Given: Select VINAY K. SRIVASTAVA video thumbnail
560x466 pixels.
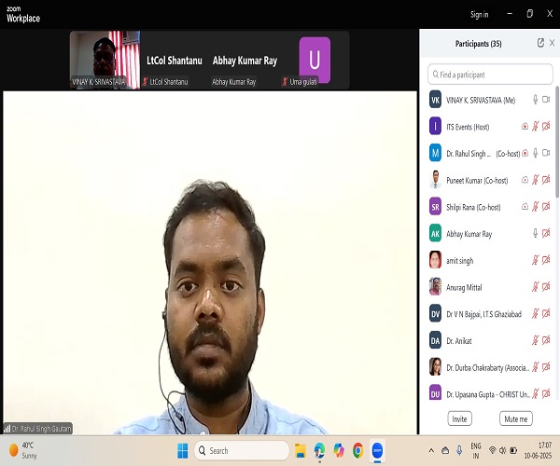Looking at the screenshot, I should 105,60.
